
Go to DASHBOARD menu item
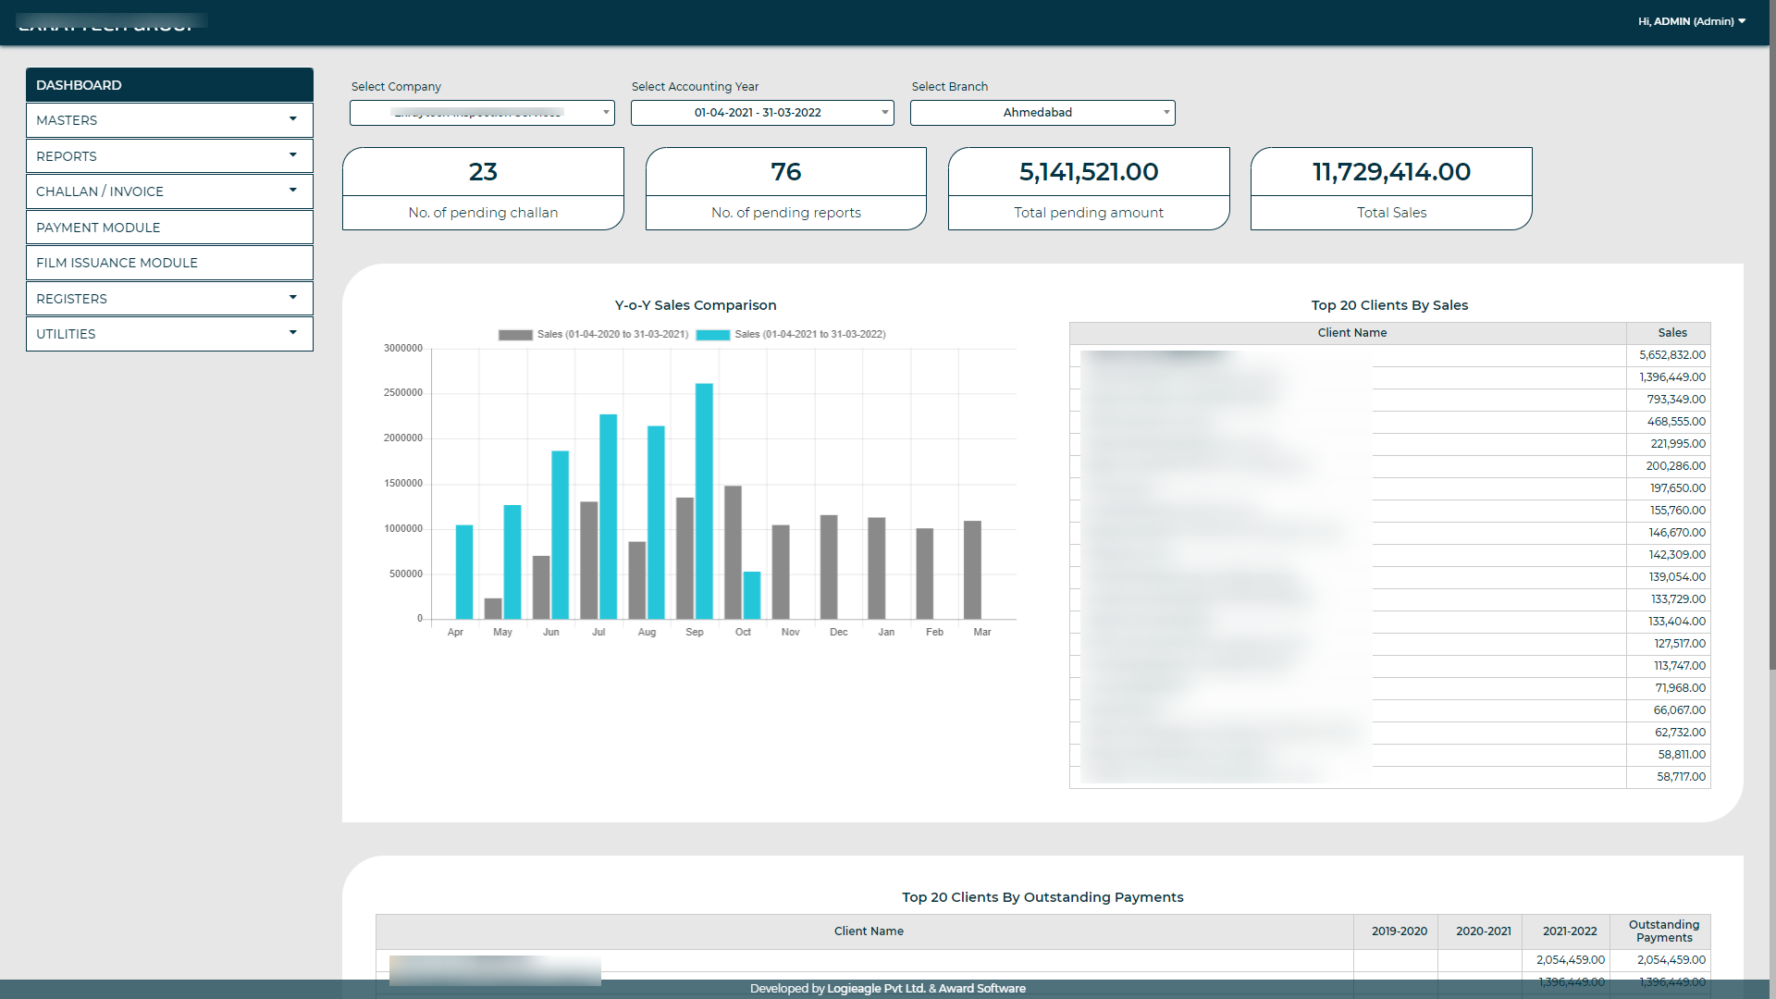(169, 85)
